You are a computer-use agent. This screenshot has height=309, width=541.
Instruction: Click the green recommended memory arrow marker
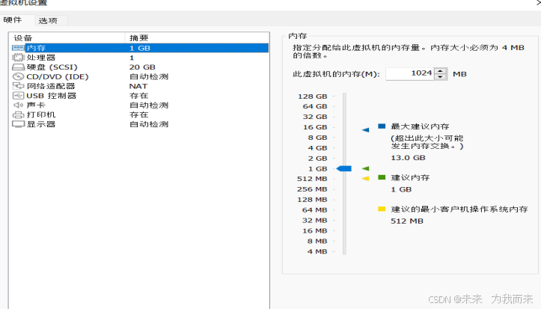365,168
